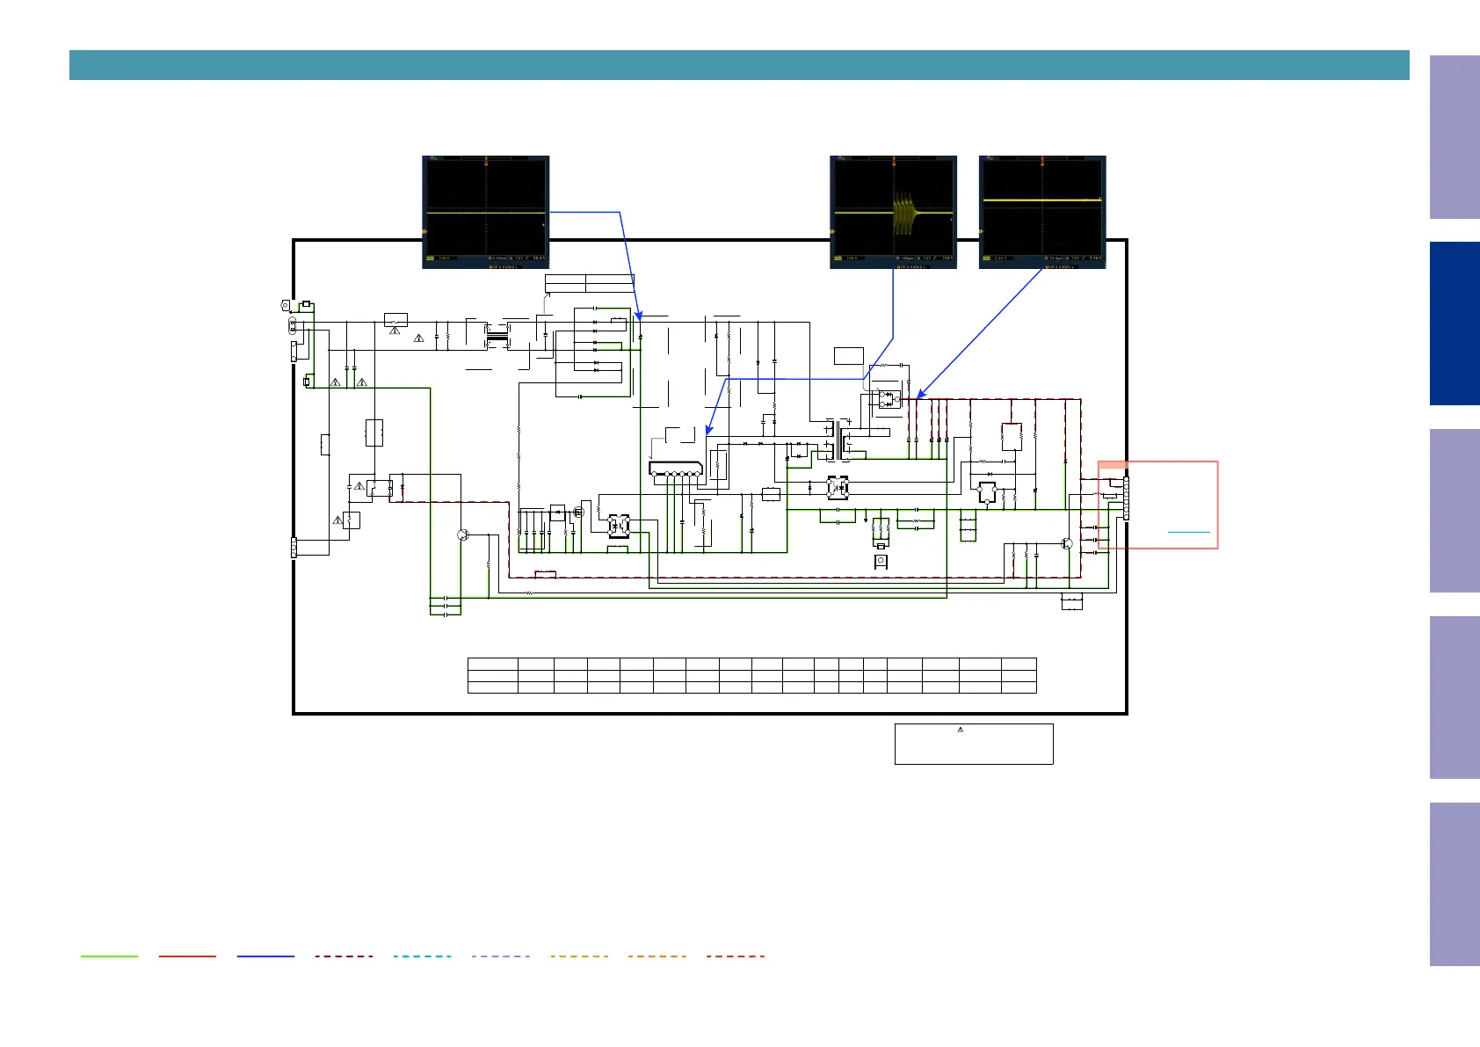Open rightmost oscilloscope capture with high flat trace

[1042, 212]
